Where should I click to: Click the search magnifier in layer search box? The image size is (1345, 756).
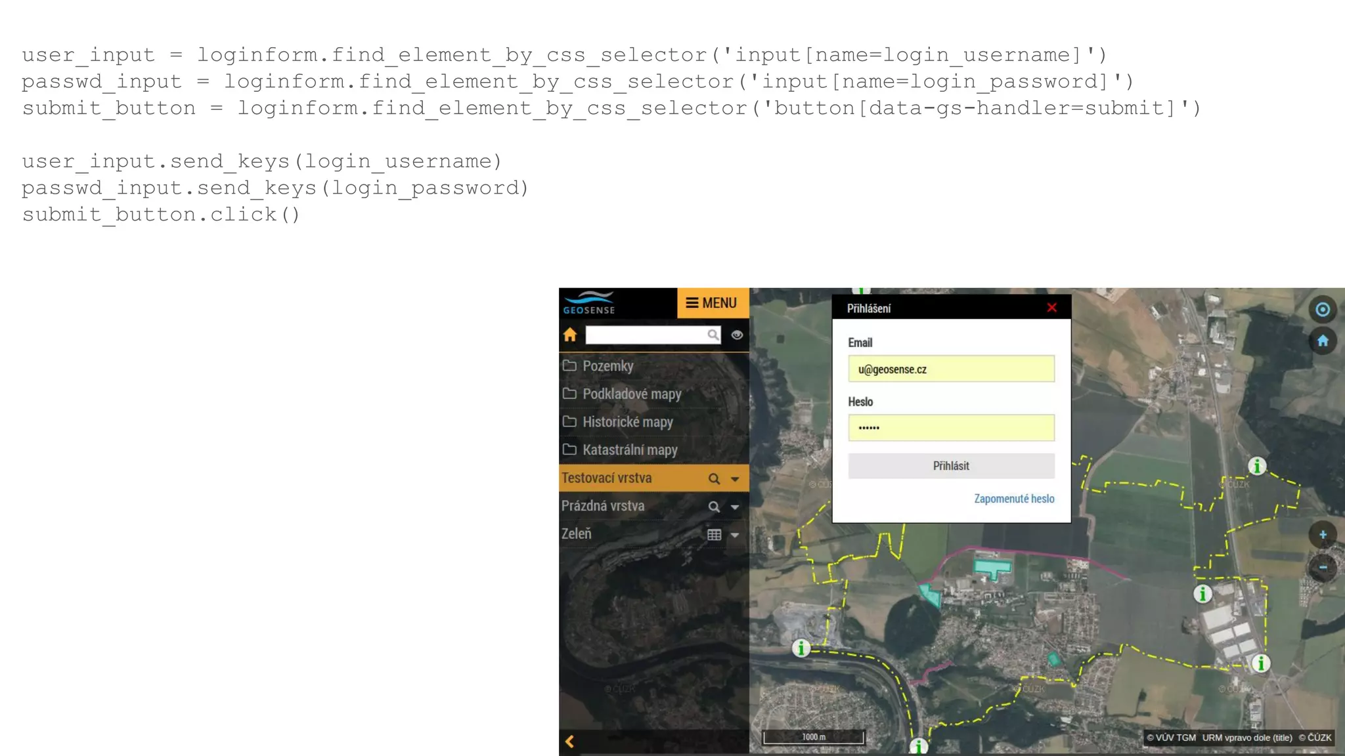[713, 335]
